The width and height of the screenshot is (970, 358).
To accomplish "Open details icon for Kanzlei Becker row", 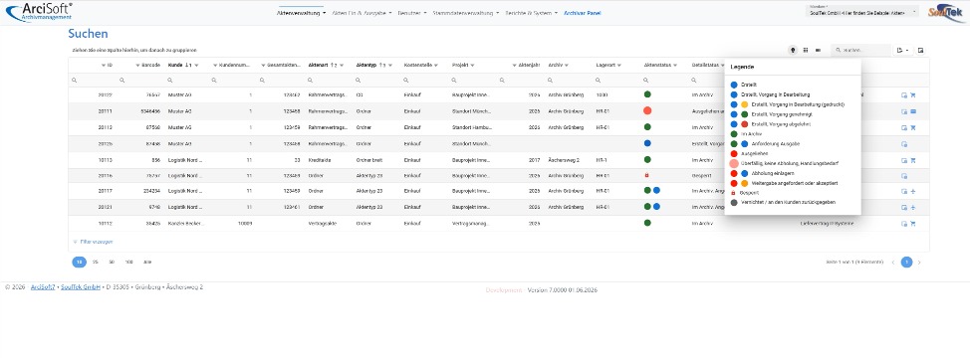I will tap(904, 224).
